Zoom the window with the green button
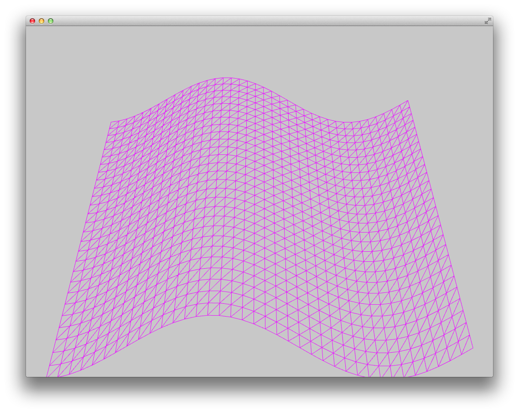 click(50, 21)
